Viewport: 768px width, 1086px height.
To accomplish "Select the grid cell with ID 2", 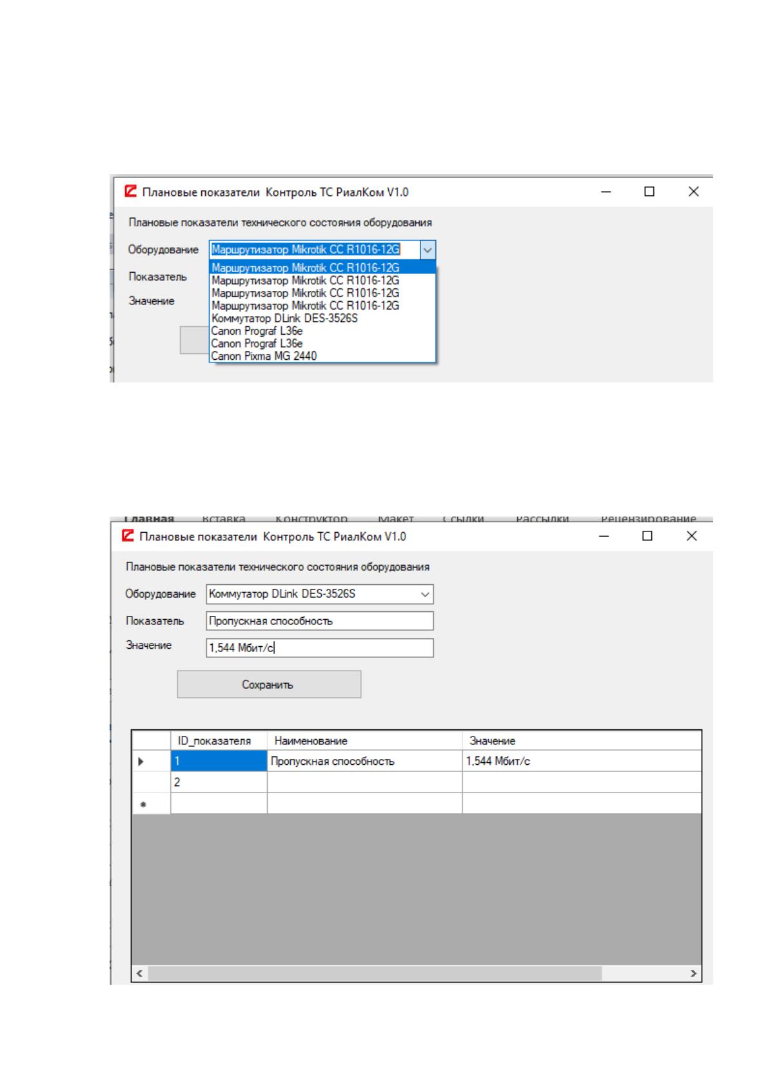I will coord(219,782).
